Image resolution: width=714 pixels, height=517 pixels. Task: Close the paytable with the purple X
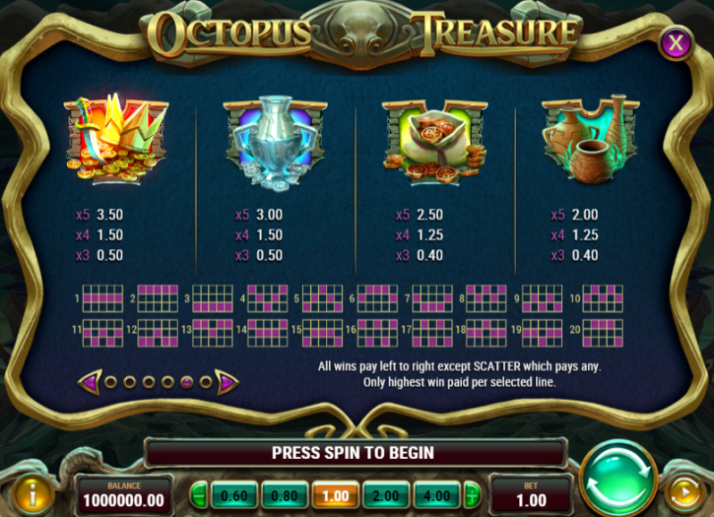(x=676, y=43)
